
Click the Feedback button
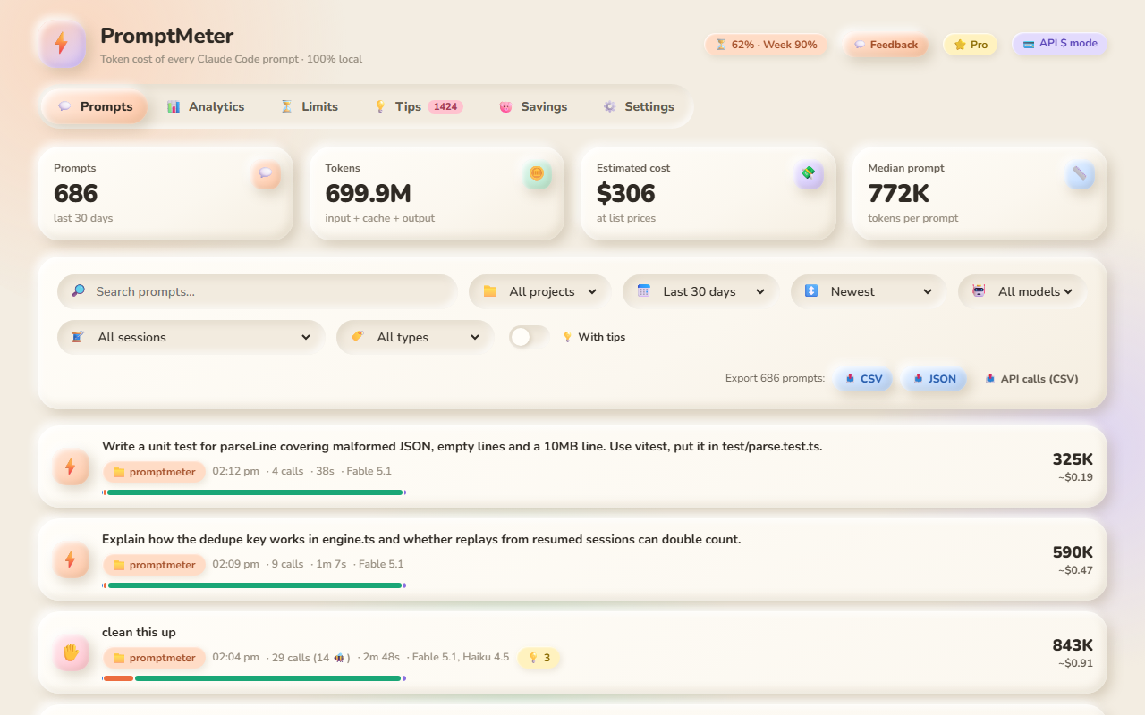(x=886, y=45)
